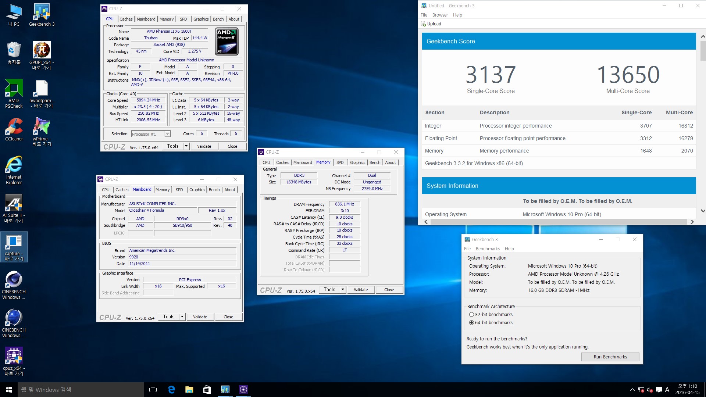Screen dimensions: 706x397
Task: Click Close button in Mainboard CPU-Z window
Action: pyautogui.click(x=228, y=317)
